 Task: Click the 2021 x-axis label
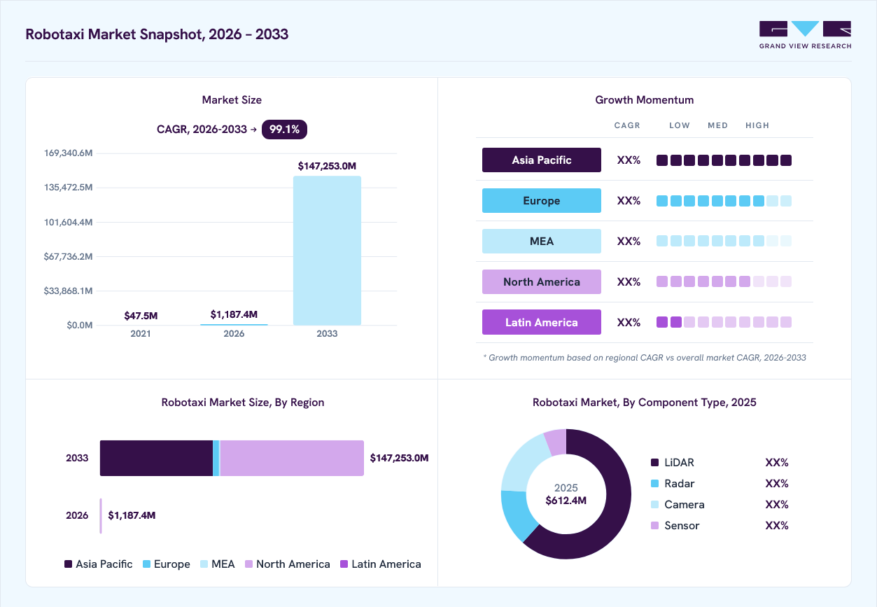(141, 334)
